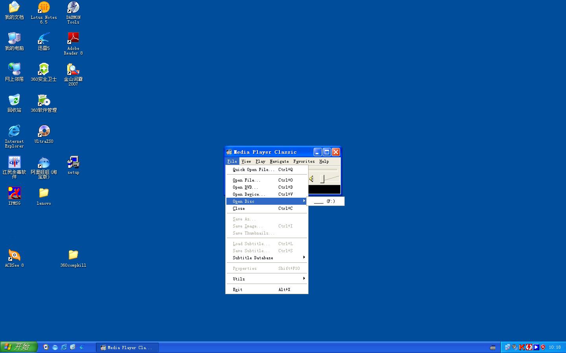This screenshot has height=353, width=566.
Task: Expand the Subtitle Database submenu
Action: pyautogui.click(x=266, y=258)
